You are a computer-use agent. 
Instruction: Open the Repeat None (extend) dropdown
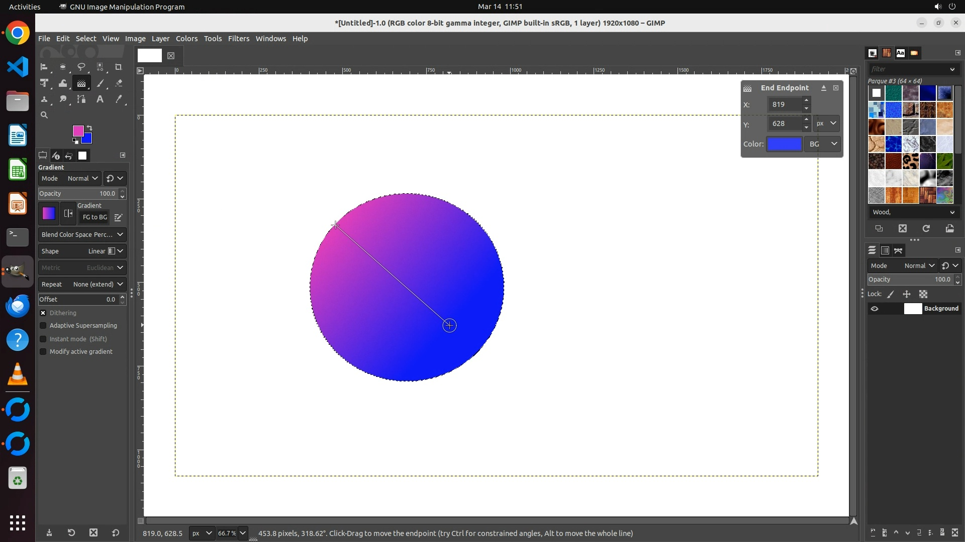82,285
